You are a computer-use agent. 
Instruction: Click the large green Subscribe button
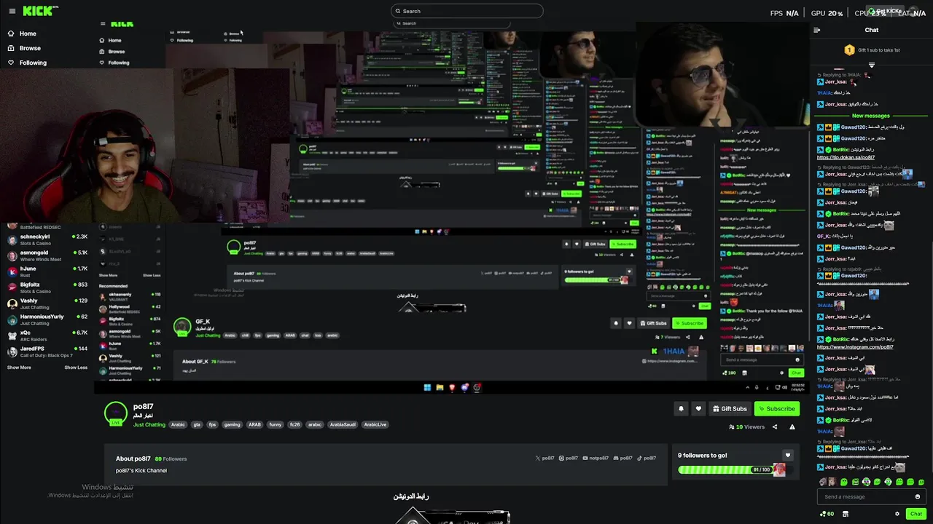[x=776, y=409]
